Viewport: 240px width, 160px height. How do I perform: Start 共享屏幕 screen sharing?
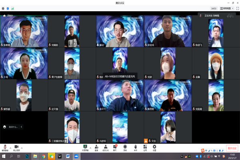pyautogui.click(x=85, y=148)
